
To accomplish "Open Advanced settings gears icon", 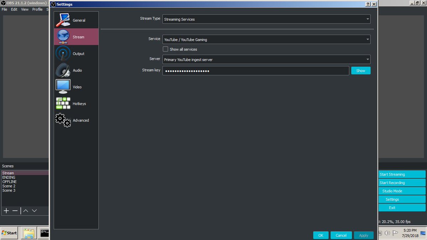I will point(63,120).
